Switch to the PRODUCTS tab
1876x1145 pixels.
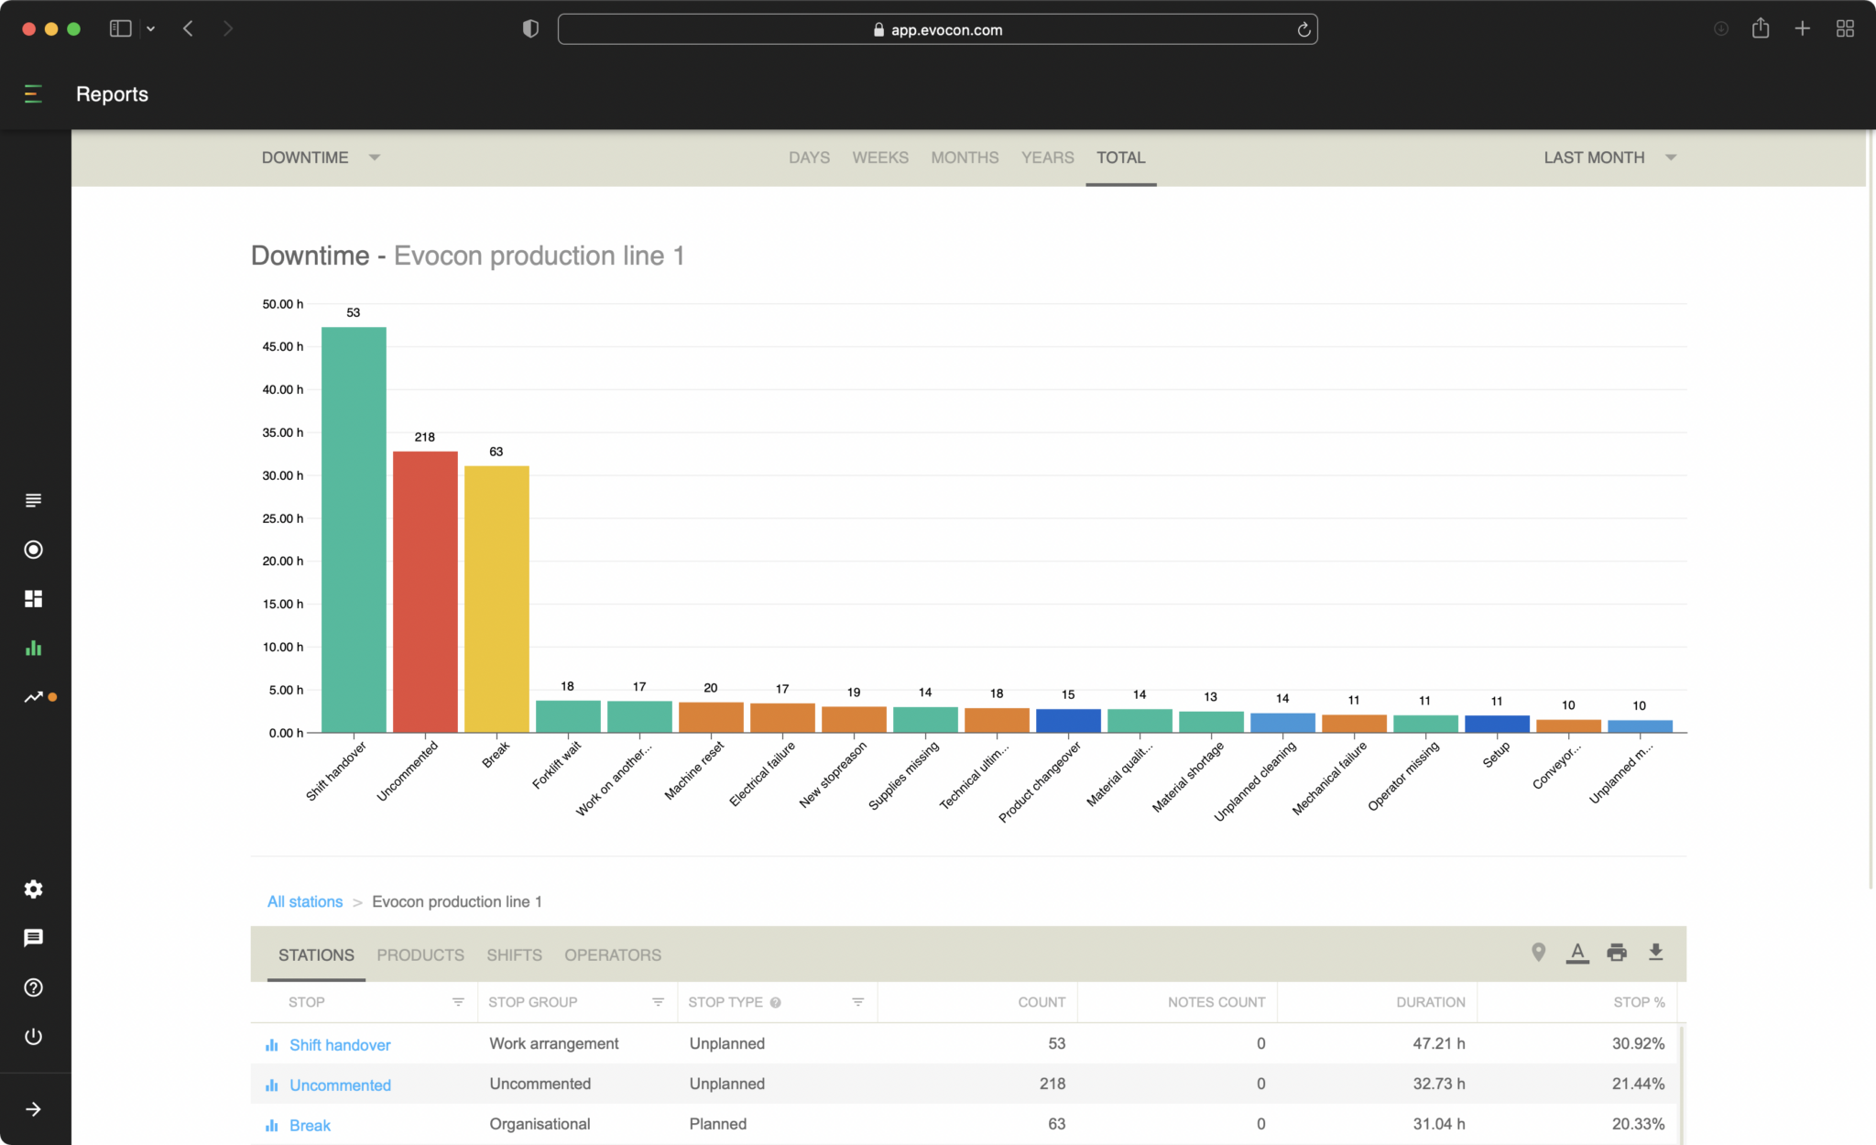[420, 954]
